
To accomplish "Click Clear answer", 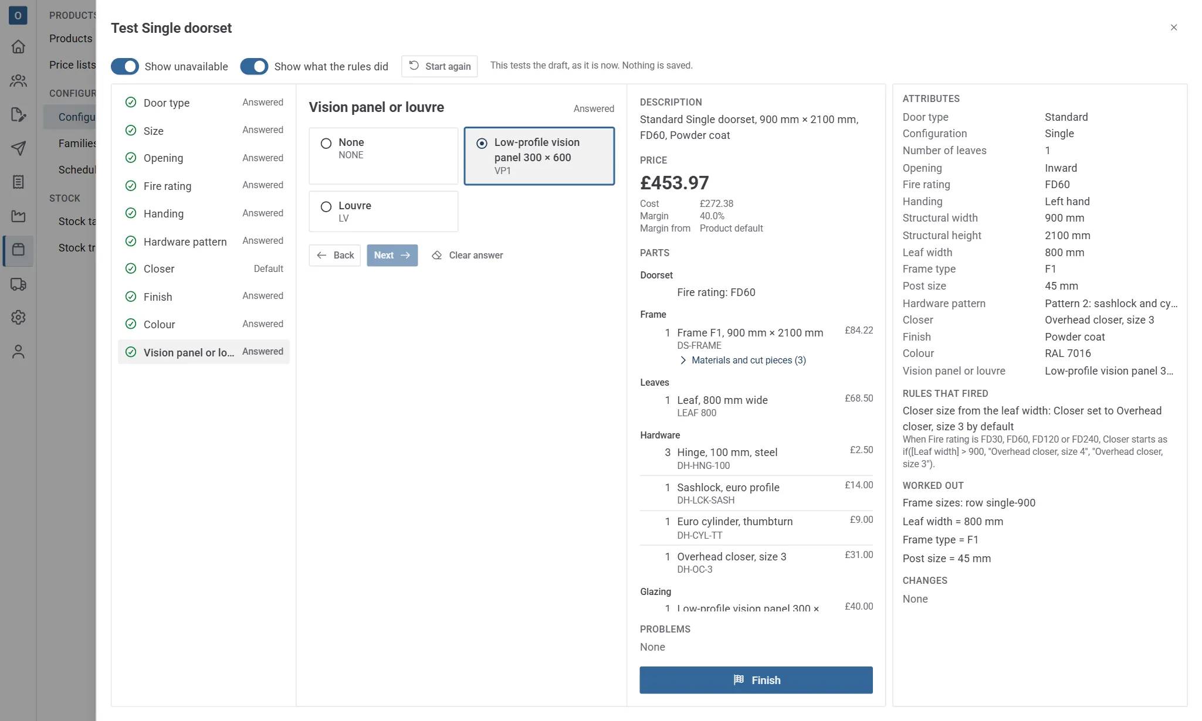I will pyautogui.click(x=468, y=255).
